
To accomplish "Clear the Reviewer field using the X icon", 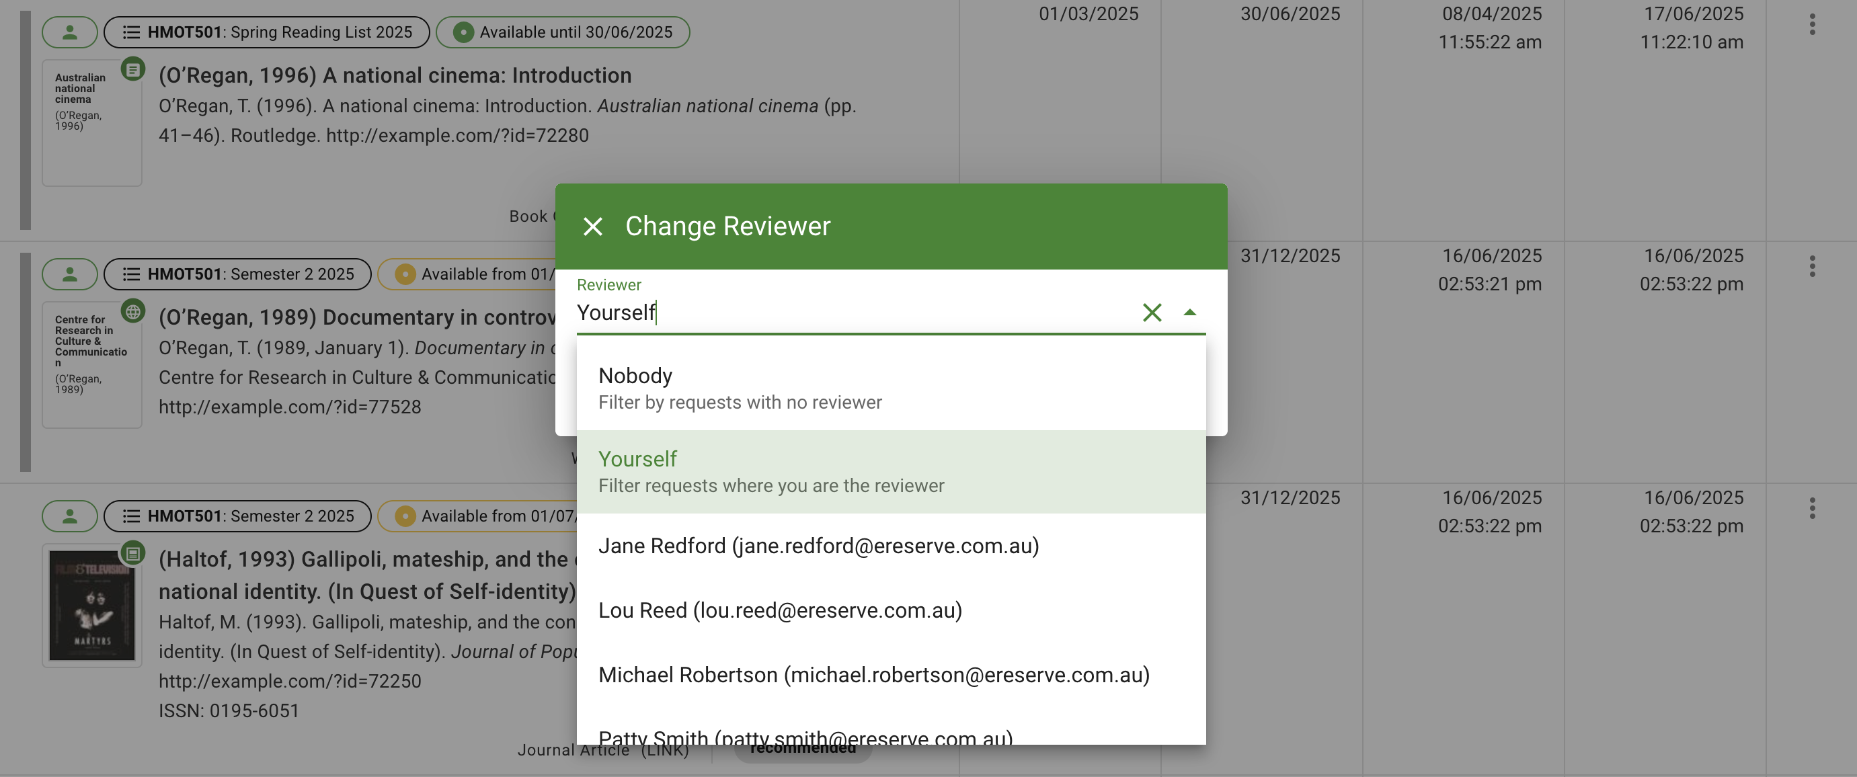I will pos(1151,312).
